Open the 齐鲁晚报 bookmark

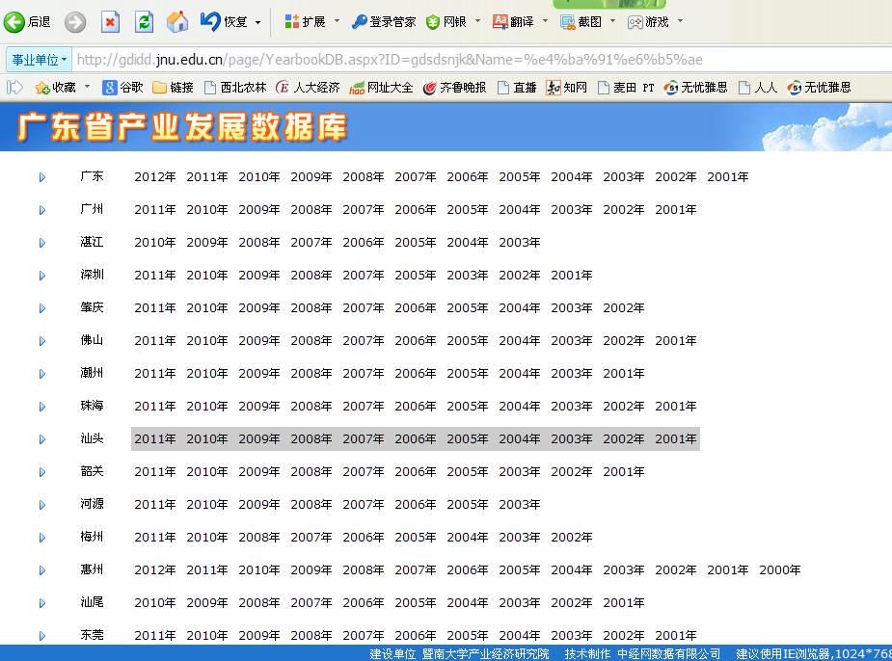[x=454, y=88]
